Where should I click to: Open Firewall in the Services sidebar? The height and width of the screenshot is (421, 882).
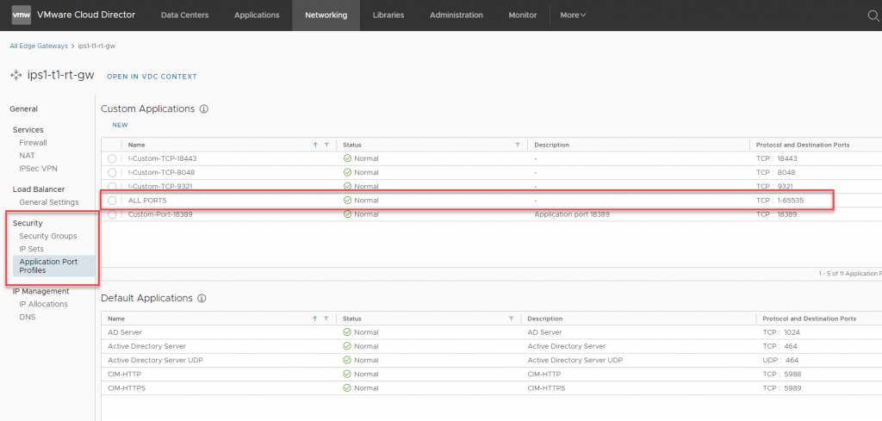[x=33, y=142]
